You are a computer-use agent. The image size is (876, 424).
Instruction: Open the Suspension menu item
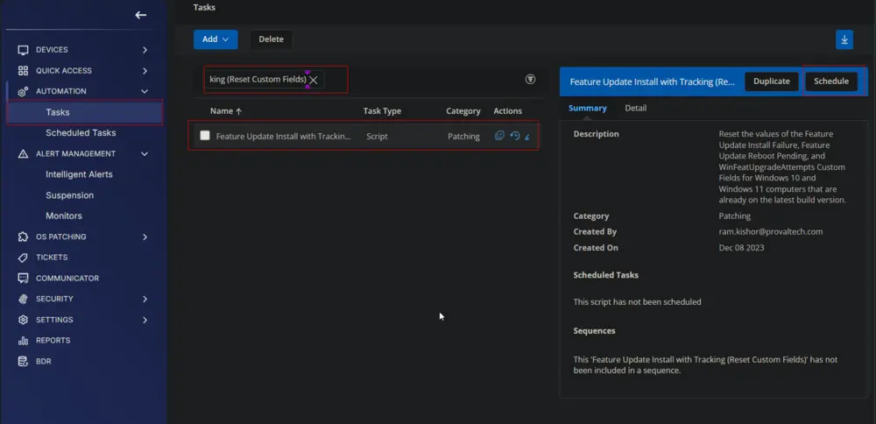(70, 195)
